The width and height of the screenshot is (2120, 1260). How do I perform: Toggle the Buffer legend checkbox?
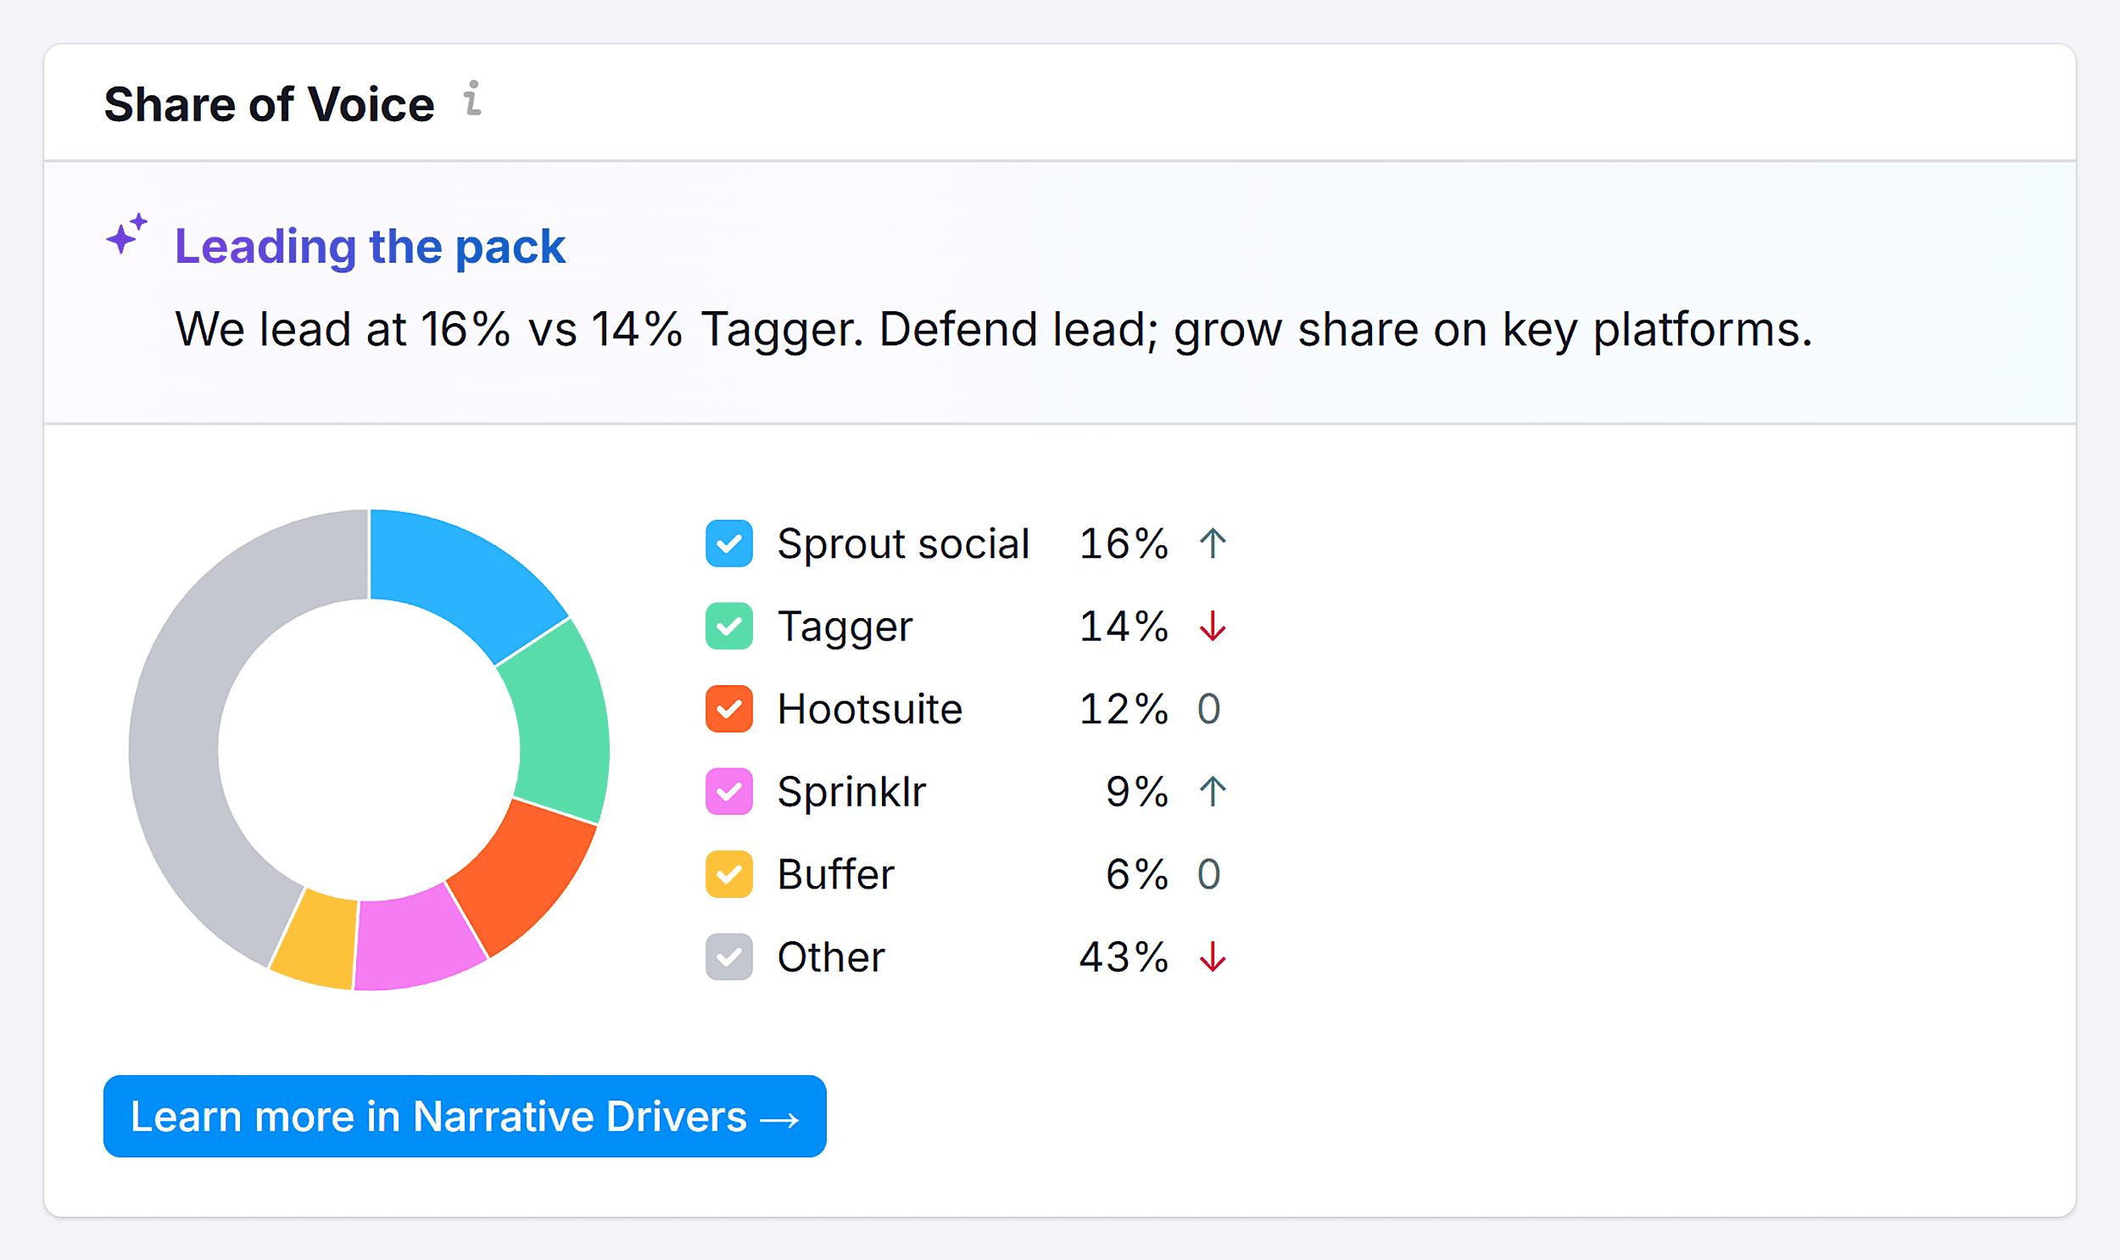[728, 874]
